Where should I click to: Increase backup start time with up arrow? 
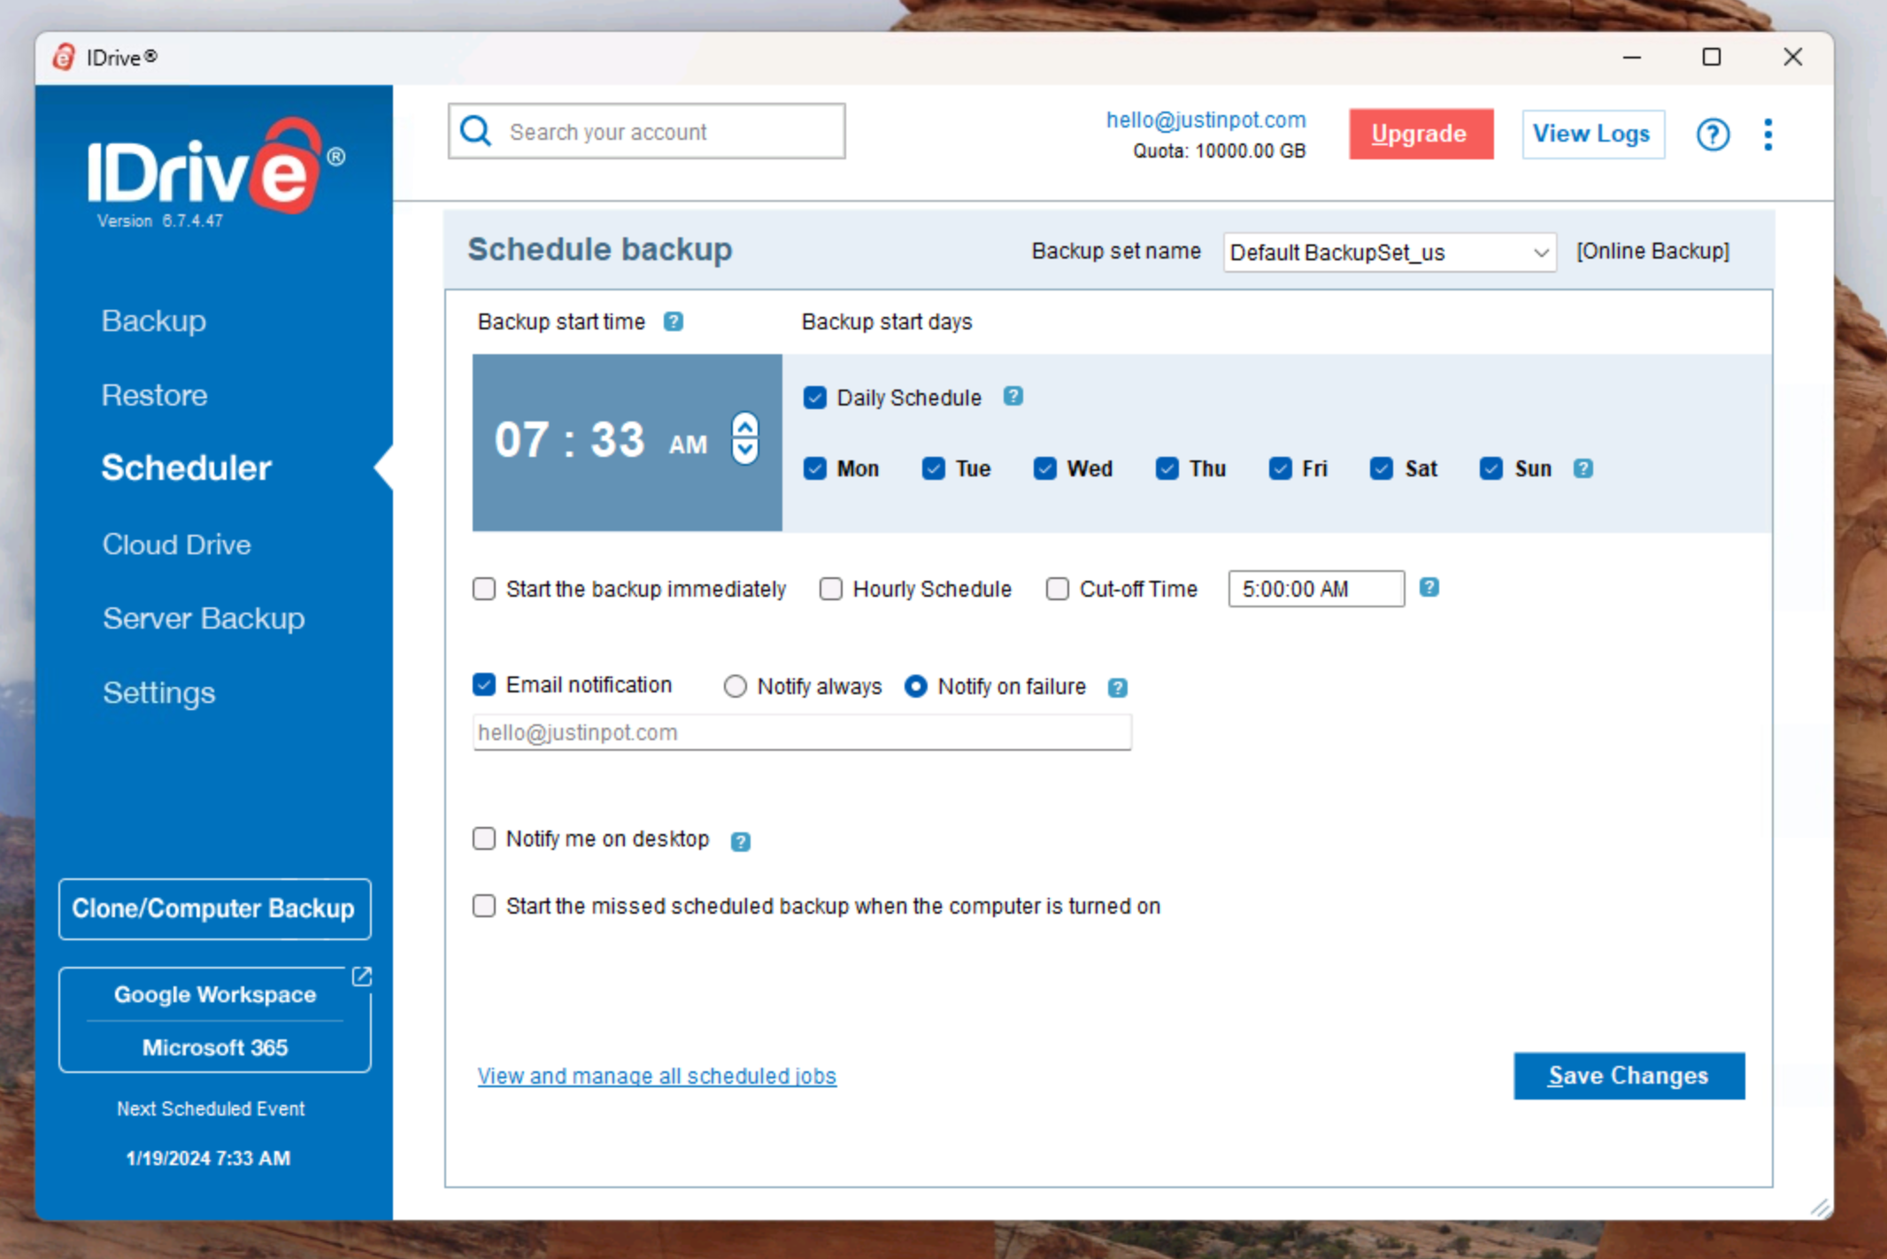[x=745, y=426]
